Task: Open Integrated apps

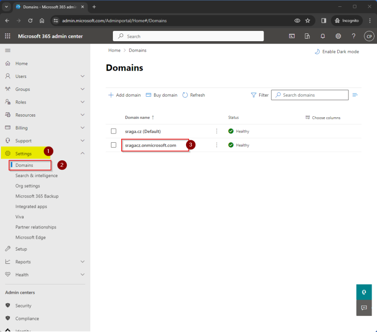Action: click(31, 206)
